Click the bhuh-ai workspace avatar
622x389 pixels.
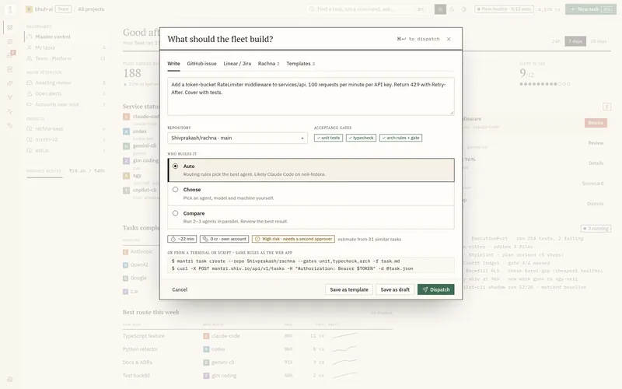pyautogui.click(x=29, y=9)
